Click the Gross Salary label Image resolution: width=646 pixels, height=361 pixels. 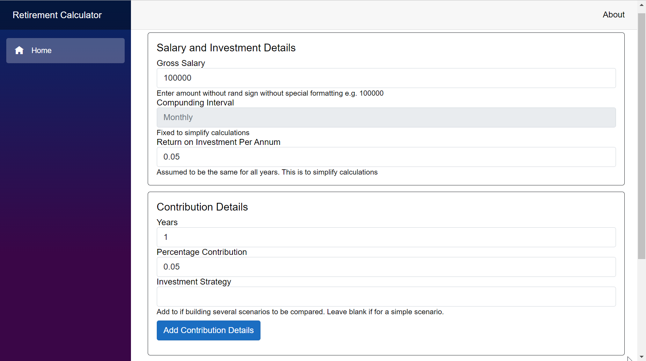[181, 63]
